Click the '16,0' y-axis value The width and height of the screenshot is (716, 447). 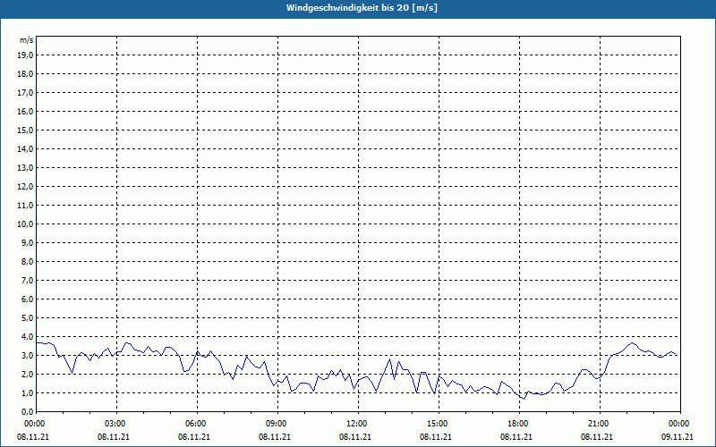click(25, 111)
